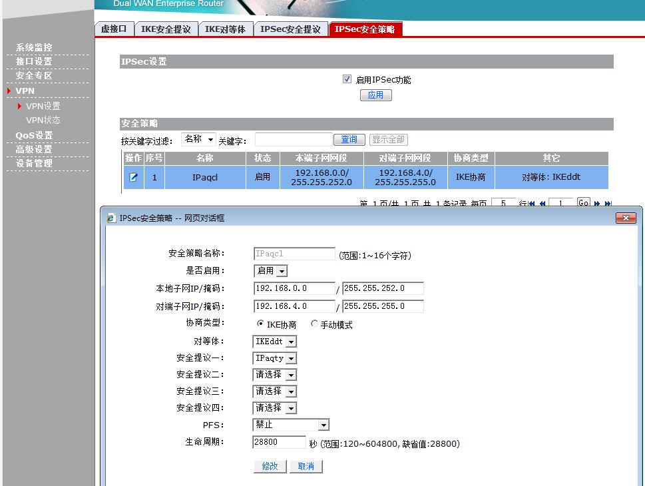Screen dimensions: 645x486
Task: Open VPN状态 submenu item
Action: pos(43,120)
